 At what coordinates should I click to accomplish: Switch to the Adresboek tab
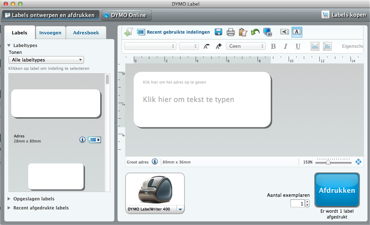click(x=86, y=33)
